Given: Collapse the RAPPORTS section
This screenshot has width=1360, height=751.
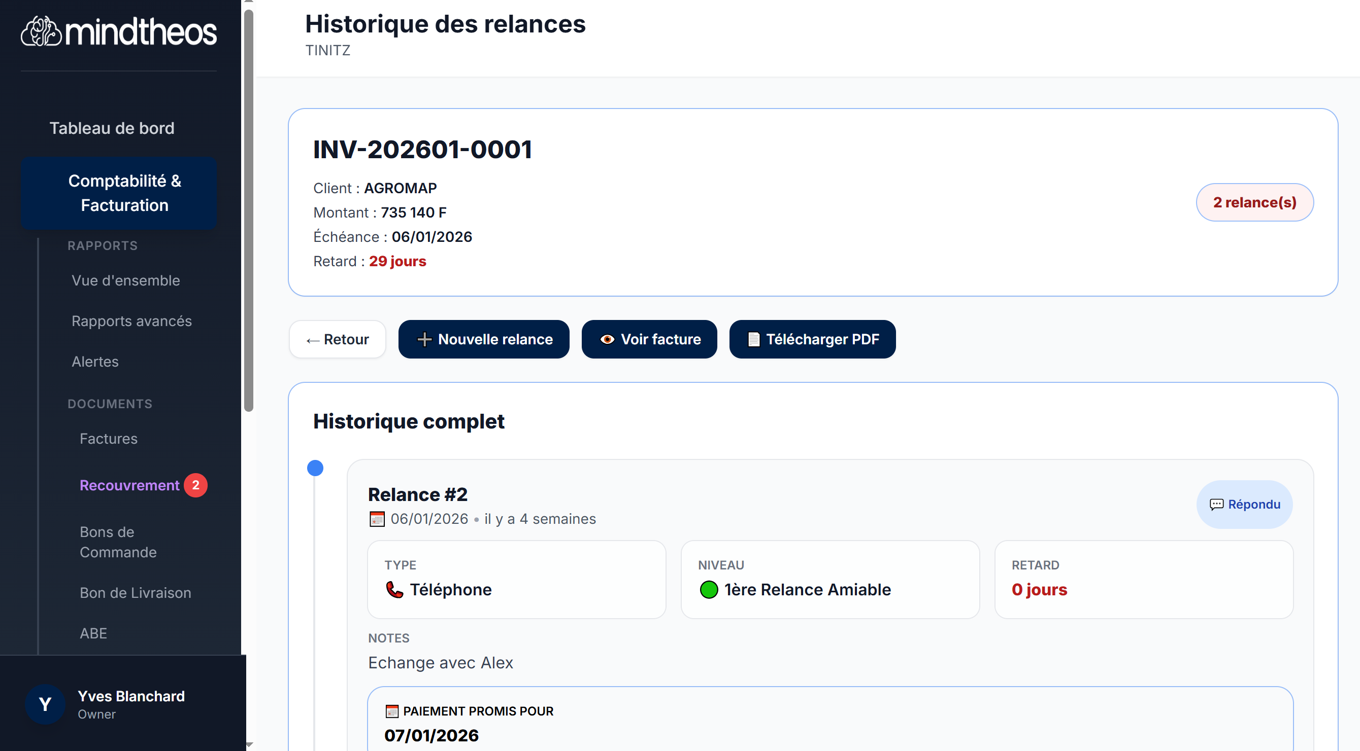Looking at the screenshot, I should coord(103,245).
